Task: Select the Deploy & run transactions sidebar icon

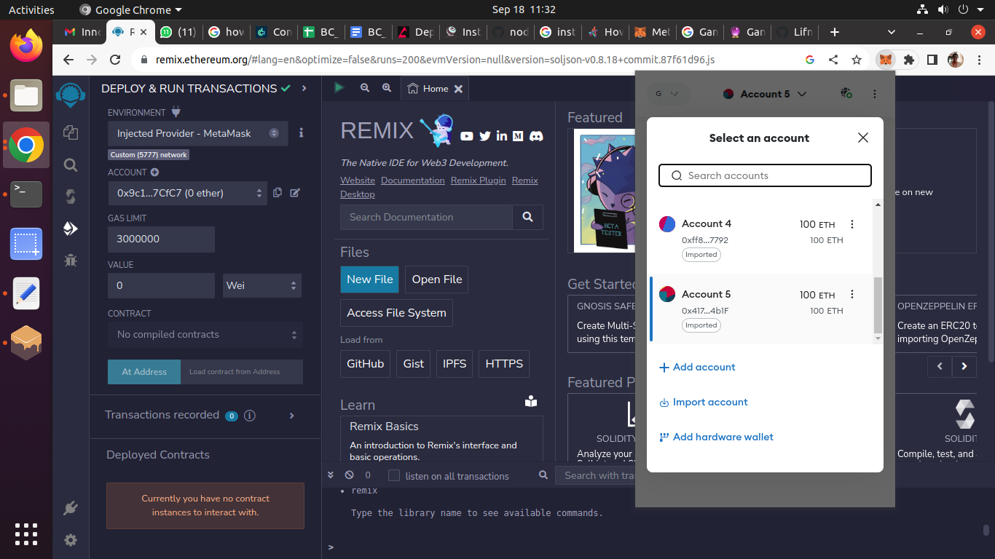Action: [71, 229]
